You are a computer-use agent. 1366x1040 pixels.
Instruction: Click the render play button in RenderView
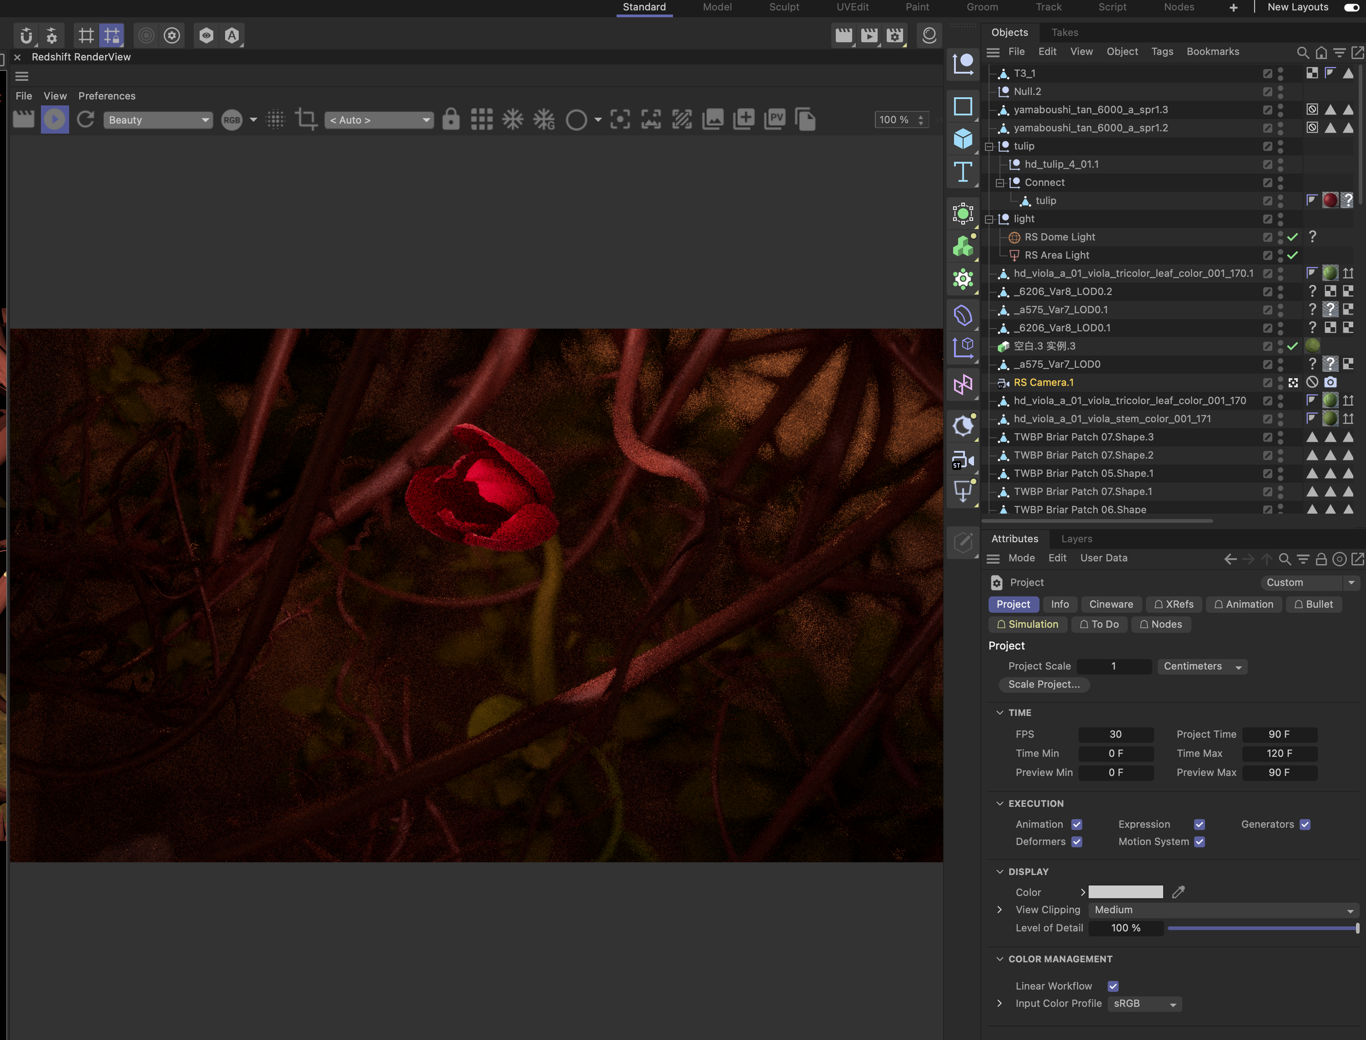click(x=55, y=120)
